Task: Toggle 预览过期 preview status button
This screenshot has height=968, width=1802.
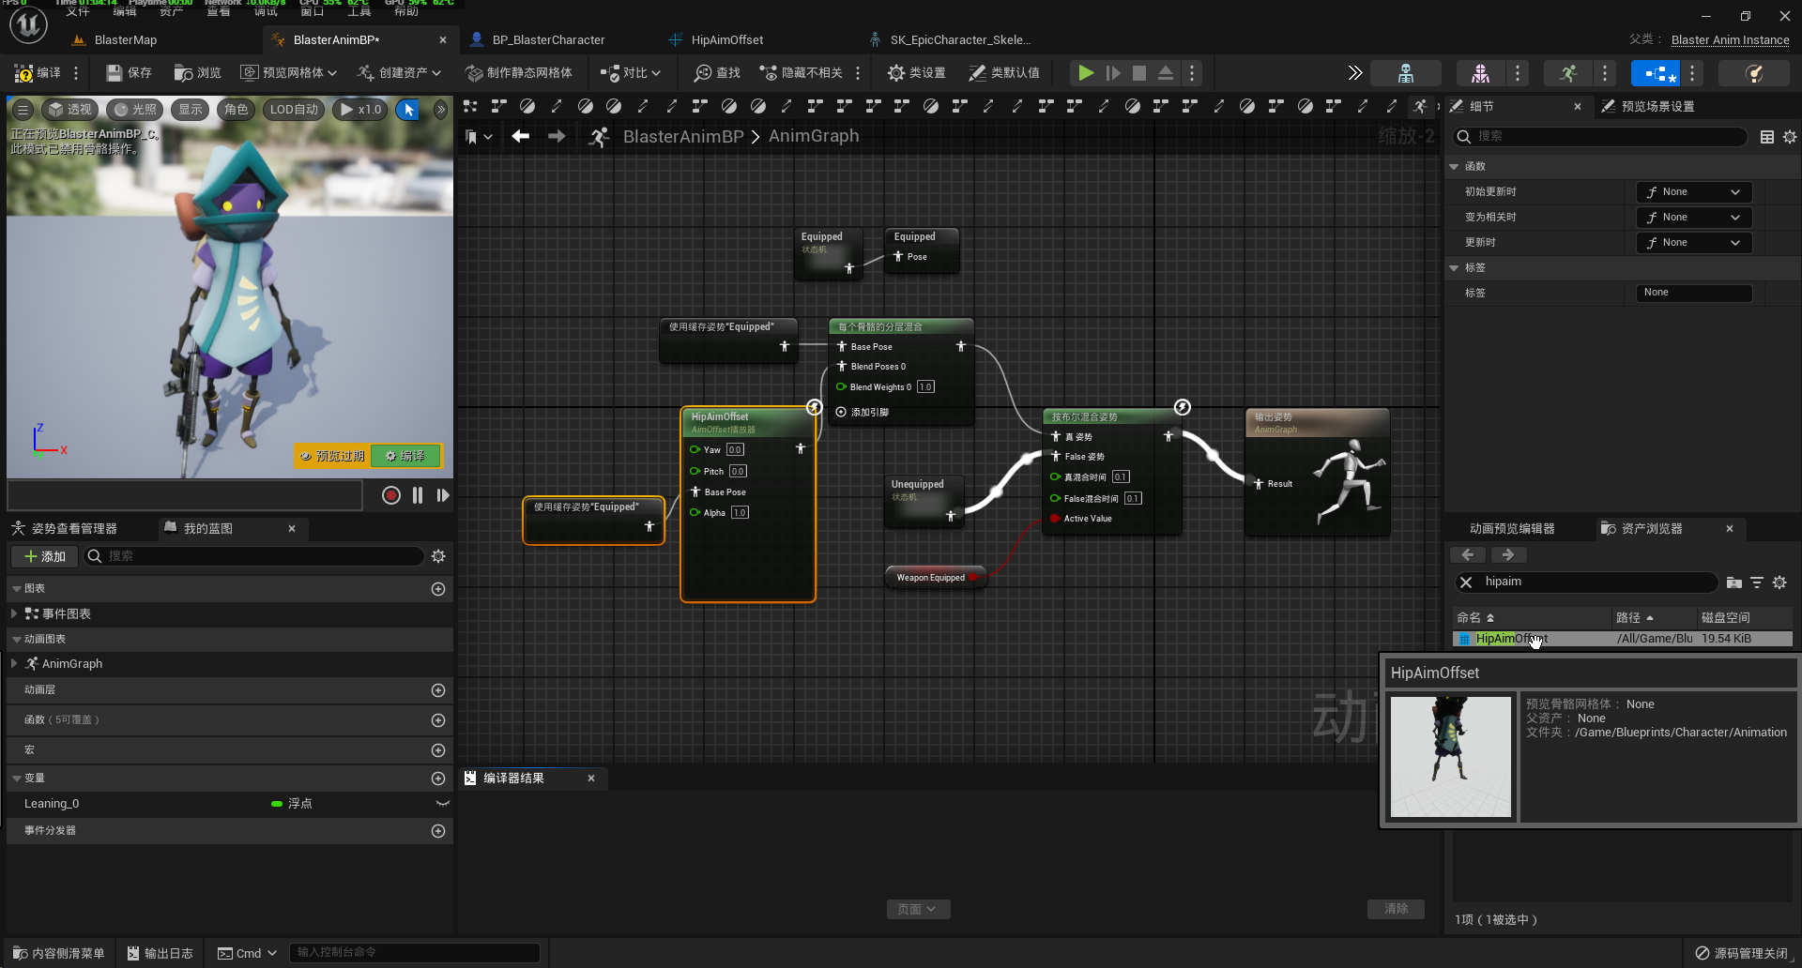Action: point(332,456)
